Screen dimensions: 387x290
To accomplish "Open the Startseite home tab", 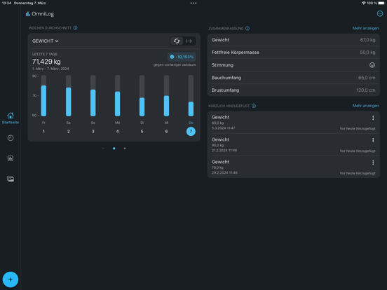I will click(11, 118).
